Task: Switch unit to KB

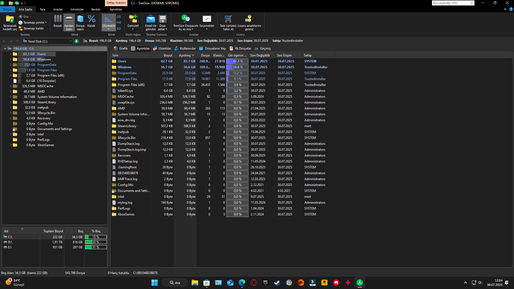Action: point(119,29)
